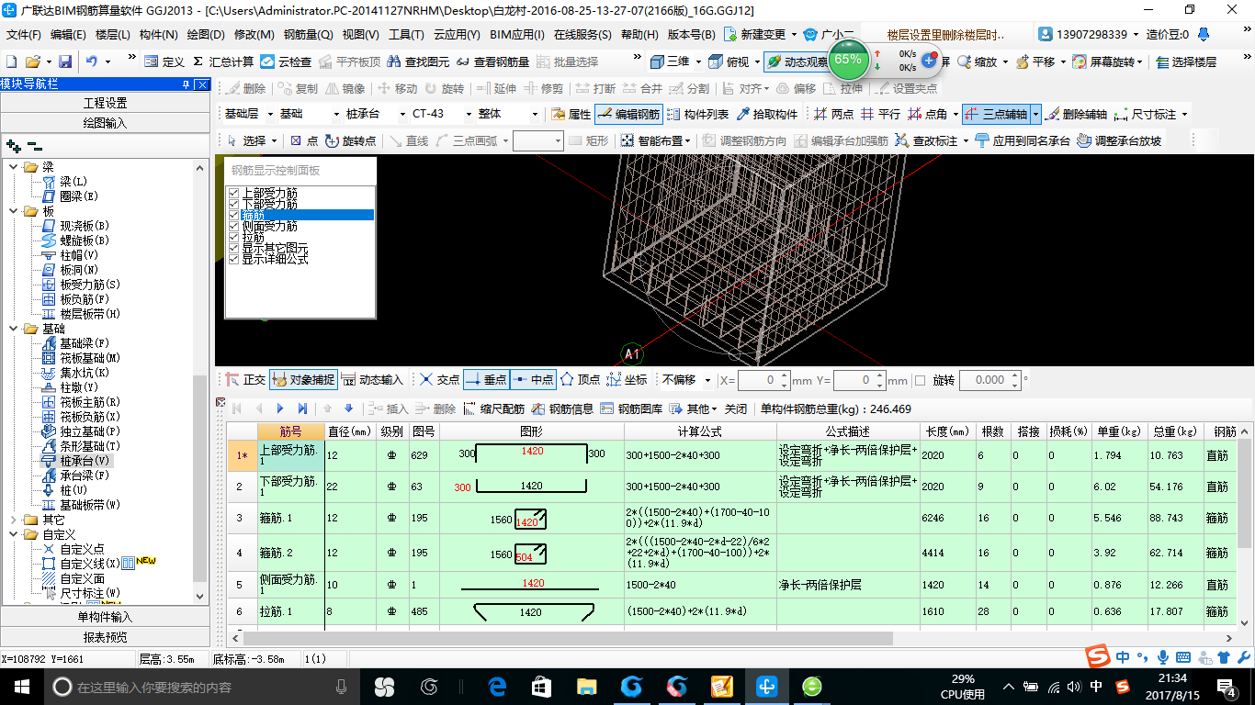Select 平行 parallel axis tool
This screenshot has height=705, width=1255.
coord(880,115)
